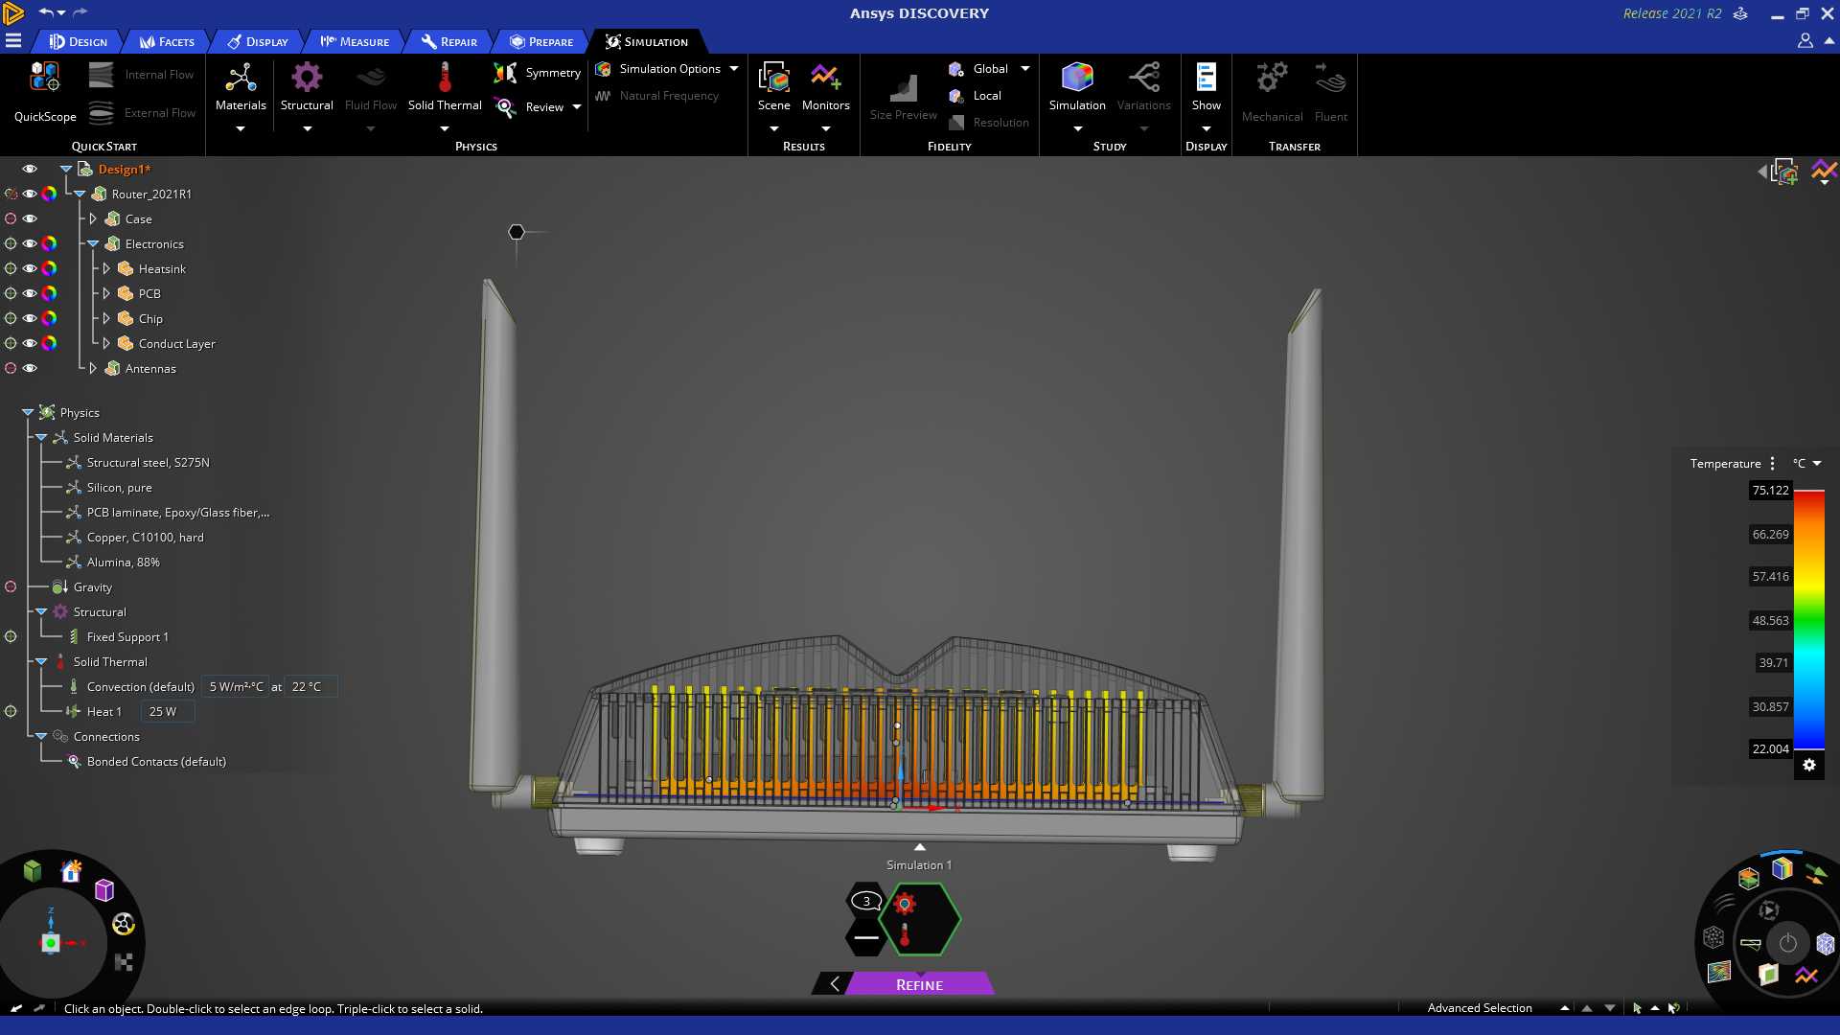1840x1035 pixels.
Task: Open legend settings gear icon
Action: [1808, 765]
